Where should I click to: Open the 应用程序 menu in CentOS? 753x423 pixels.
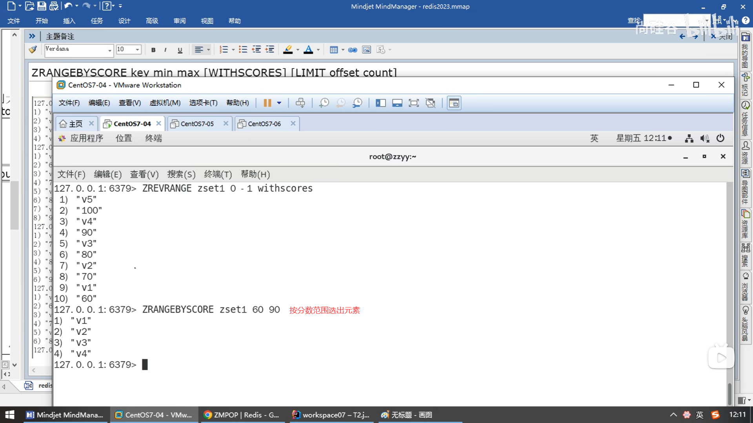pyautogui.click(x=86, y=138)
